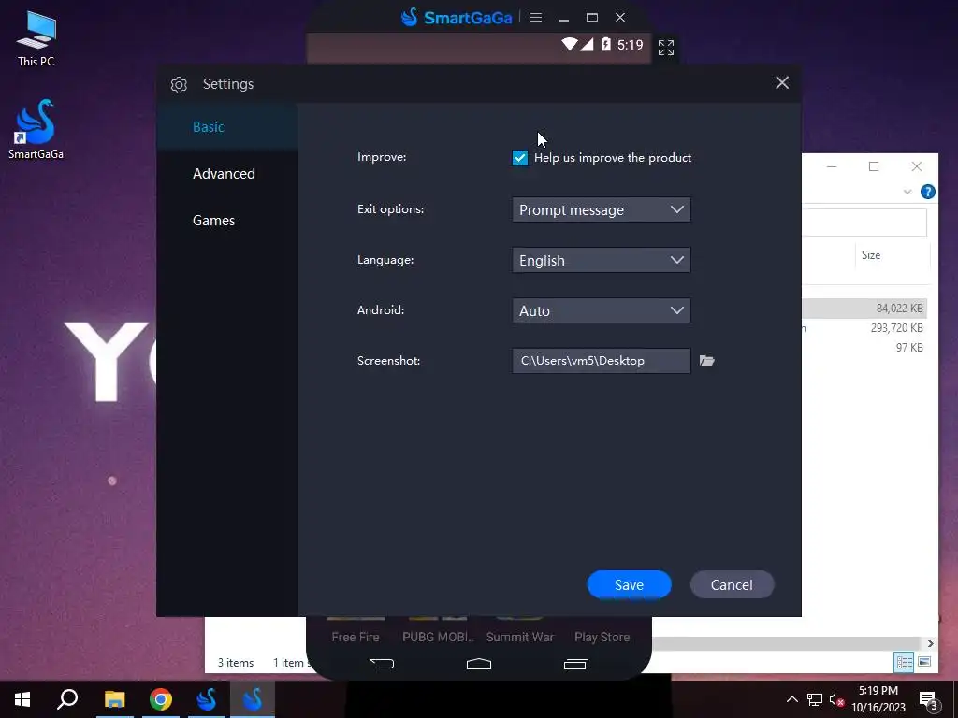Image resolution: width=958 pixels, height=718 pixels.
Task: Open the This PC desktop icon
Action: click(x=36, y=39)
